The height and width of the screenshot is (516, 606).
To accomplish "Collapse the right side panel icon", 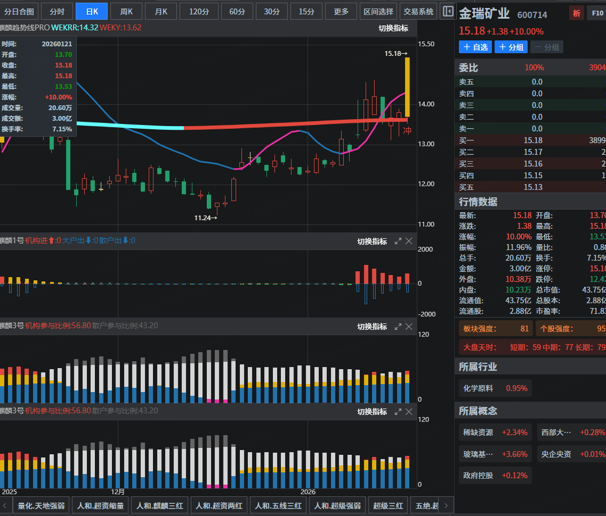I will (x=448, y=11).
